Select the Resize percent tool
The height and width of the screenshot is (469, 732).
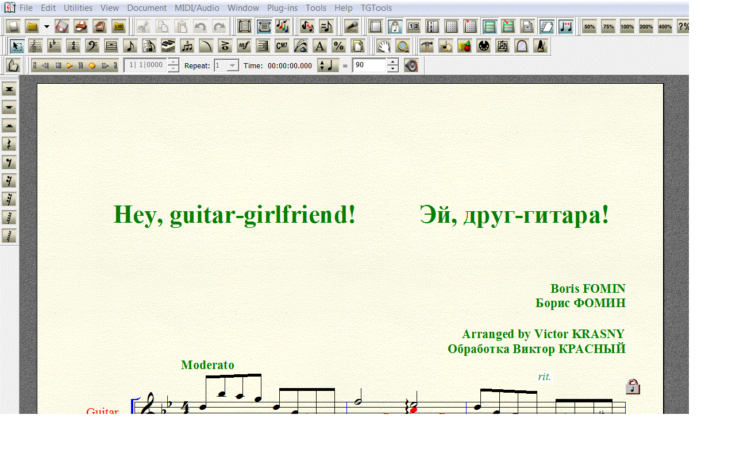[x=339, y=46]
